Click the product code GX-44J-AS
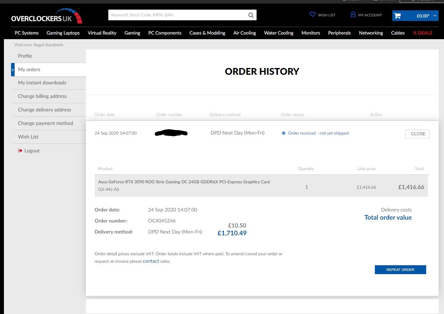The height and width of the screenshot is (314, 444). coord(109,189)
